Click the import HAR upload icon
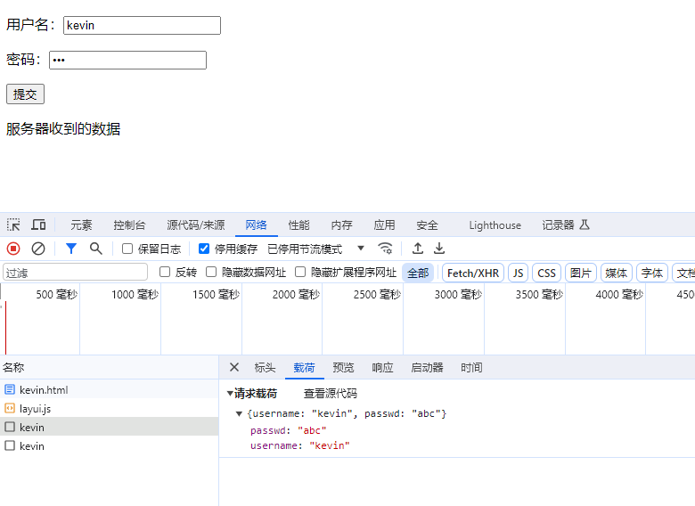This screenshot has height=506, width=695. (x=417, y=249)
